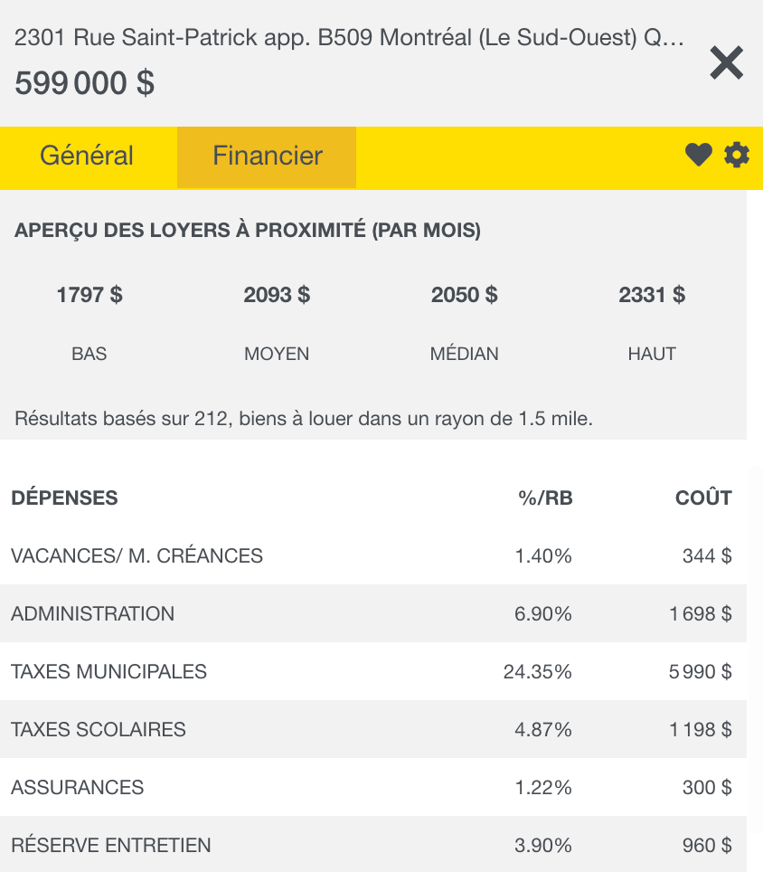Open the gear settings icon
The height and width of the screenshot is (872, 763).
click(737, 156)
